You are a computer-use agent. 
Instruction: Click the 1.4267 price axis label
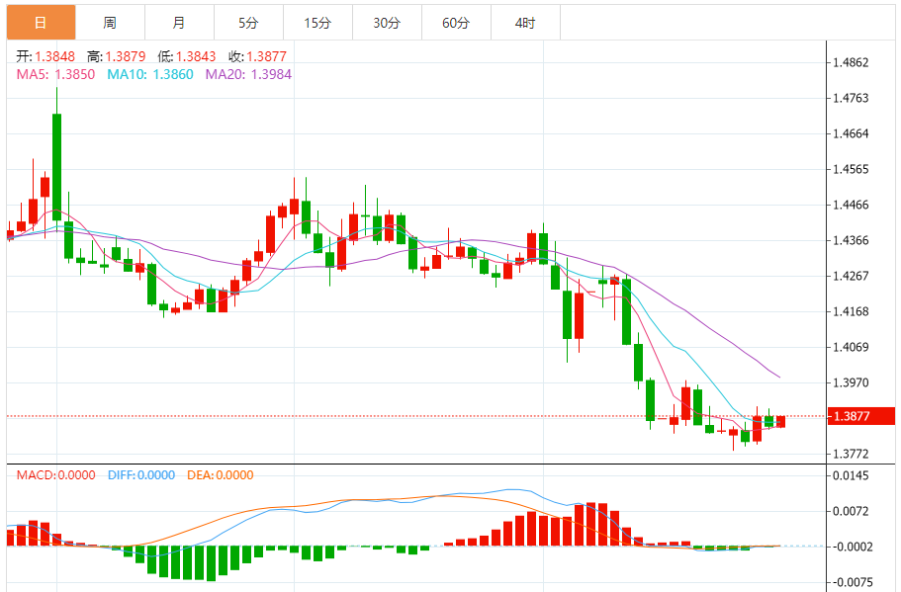point(851,276)
